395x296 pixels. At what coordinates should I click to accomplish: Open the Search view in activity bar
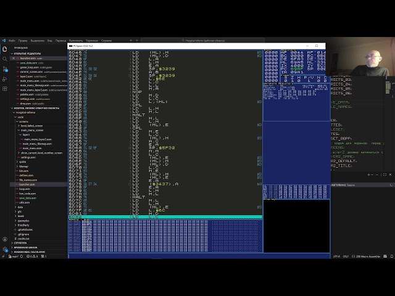(4, 59)
